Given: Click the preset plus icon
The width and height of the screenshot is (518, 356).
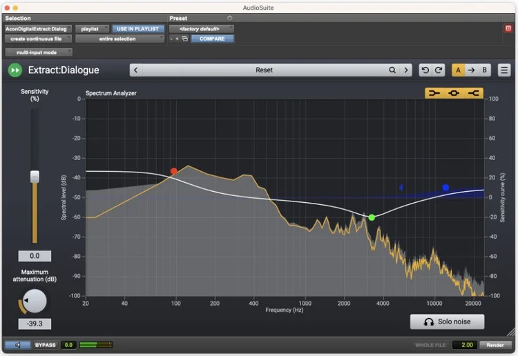Looking at the screenshot, I should (x=177, y=39).
